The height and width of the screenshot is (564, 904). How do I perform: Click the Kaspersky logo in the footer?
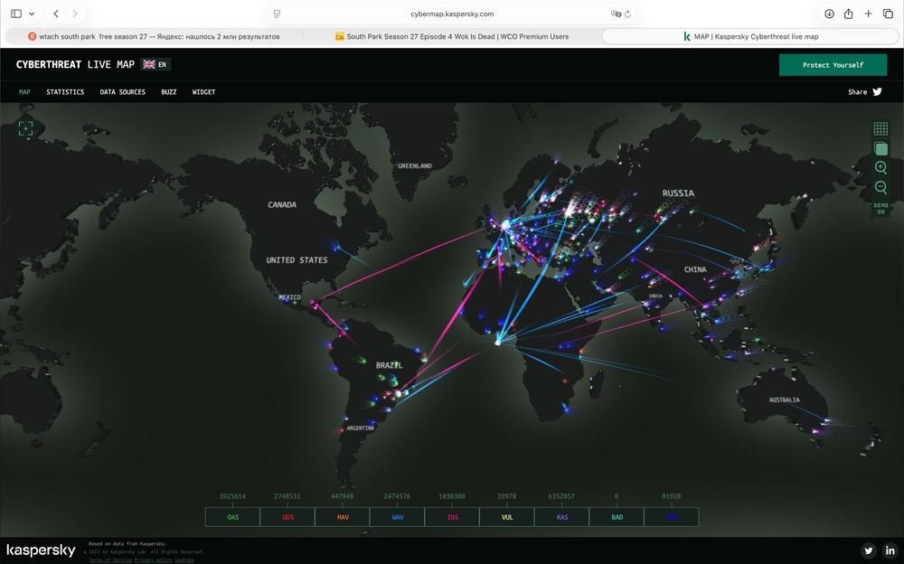tap(41, 550)
